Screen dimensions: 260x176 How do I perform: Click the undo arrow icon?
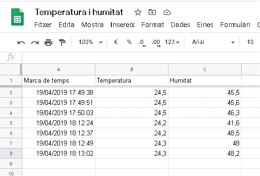click(x=21, y=43)
